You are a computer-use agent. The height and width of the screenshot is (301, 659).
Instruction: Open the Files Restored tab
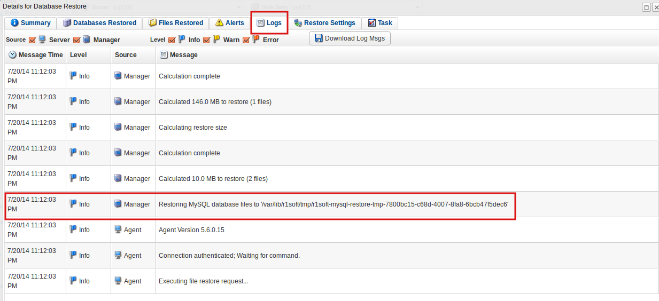click(176, 23)
